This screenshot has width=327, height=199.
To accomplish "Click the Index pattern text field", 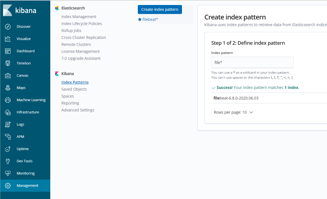I will coord(252,63).
